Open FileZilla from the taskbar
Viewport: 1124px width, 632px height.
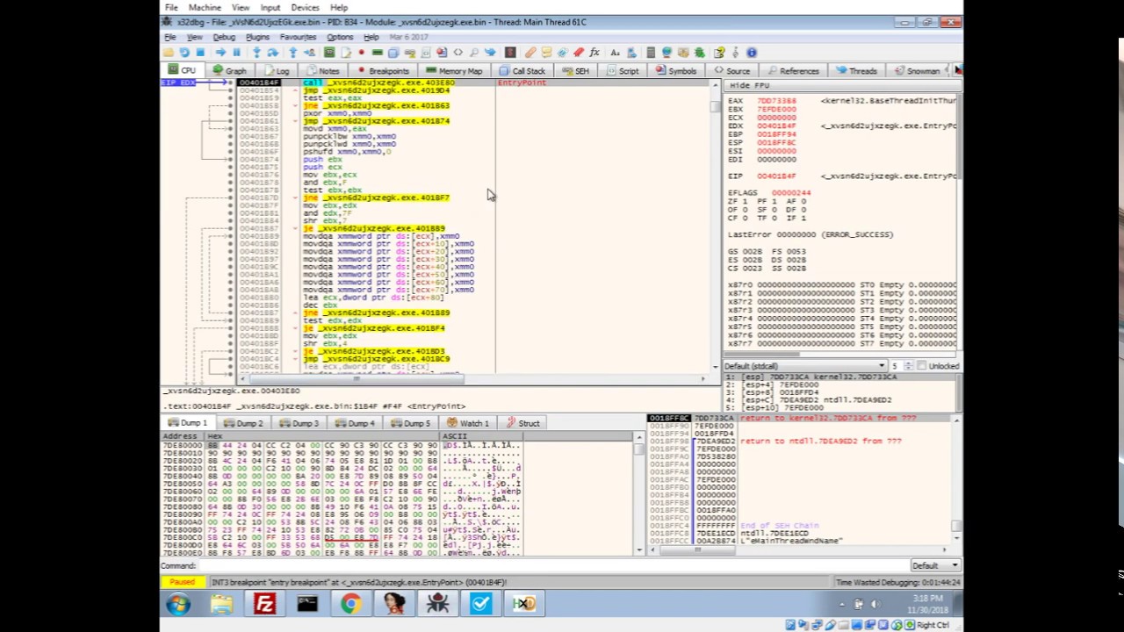pos(264,604)
